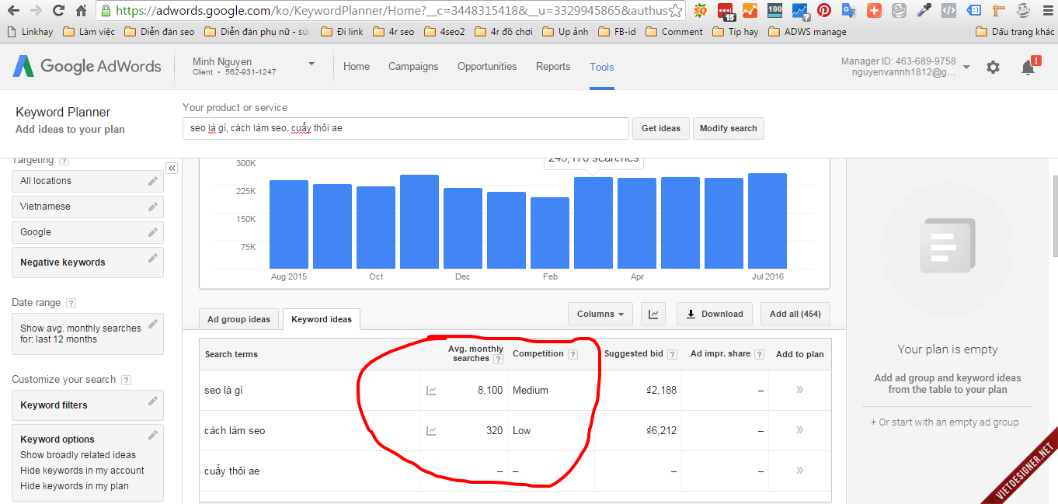
Task: Open help for Avg. monthly searches column
Action: 498,359
